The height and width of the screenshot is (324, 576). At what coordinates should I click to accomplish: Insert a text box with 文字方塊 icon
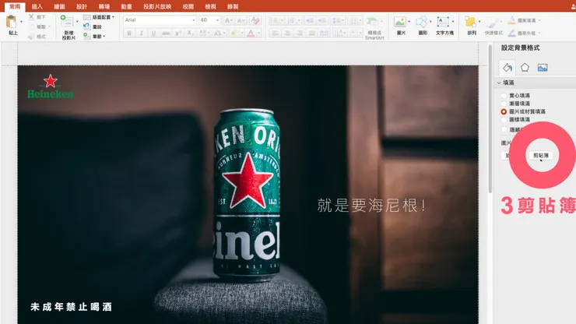(x=443, y=22)
